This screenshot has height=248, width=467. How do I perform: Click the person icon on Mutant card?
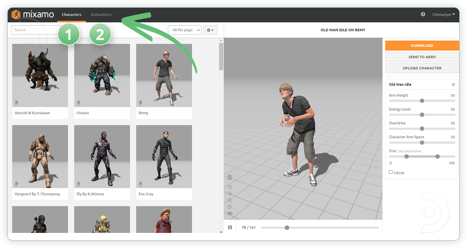tap(79, 103)
